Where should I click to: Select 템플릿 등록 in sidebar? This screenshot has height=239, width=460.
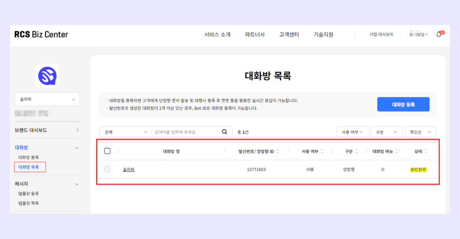[x=28, y=194]
